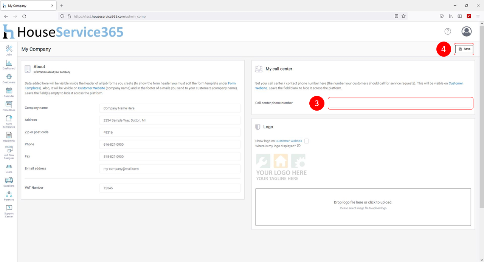Image resolution: width=484 pixels, height=262 pixels.
Task: Open Jobs in the sidebar
Action: click(x=9, y=50)
